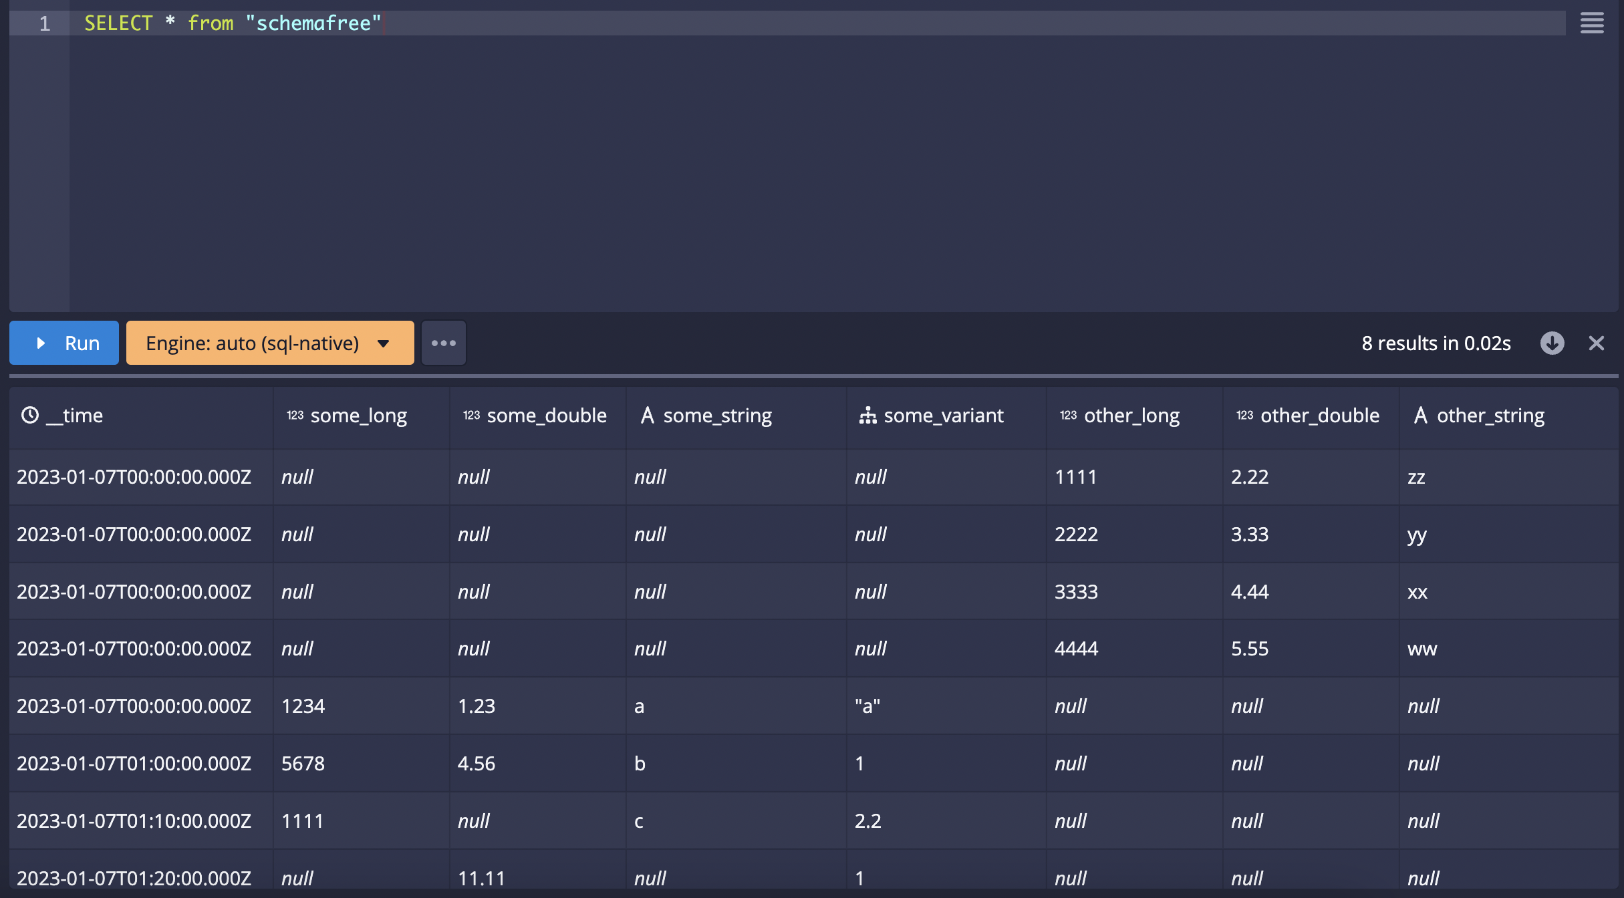Click the numeric icon beside other_double

click(1244, 416)
